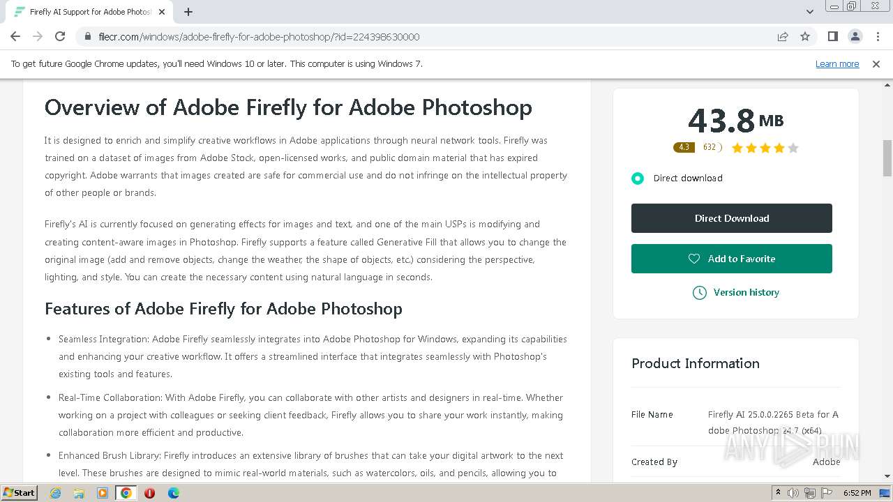
Task: Open a new browser tab
Action: (x=188, y=12)
